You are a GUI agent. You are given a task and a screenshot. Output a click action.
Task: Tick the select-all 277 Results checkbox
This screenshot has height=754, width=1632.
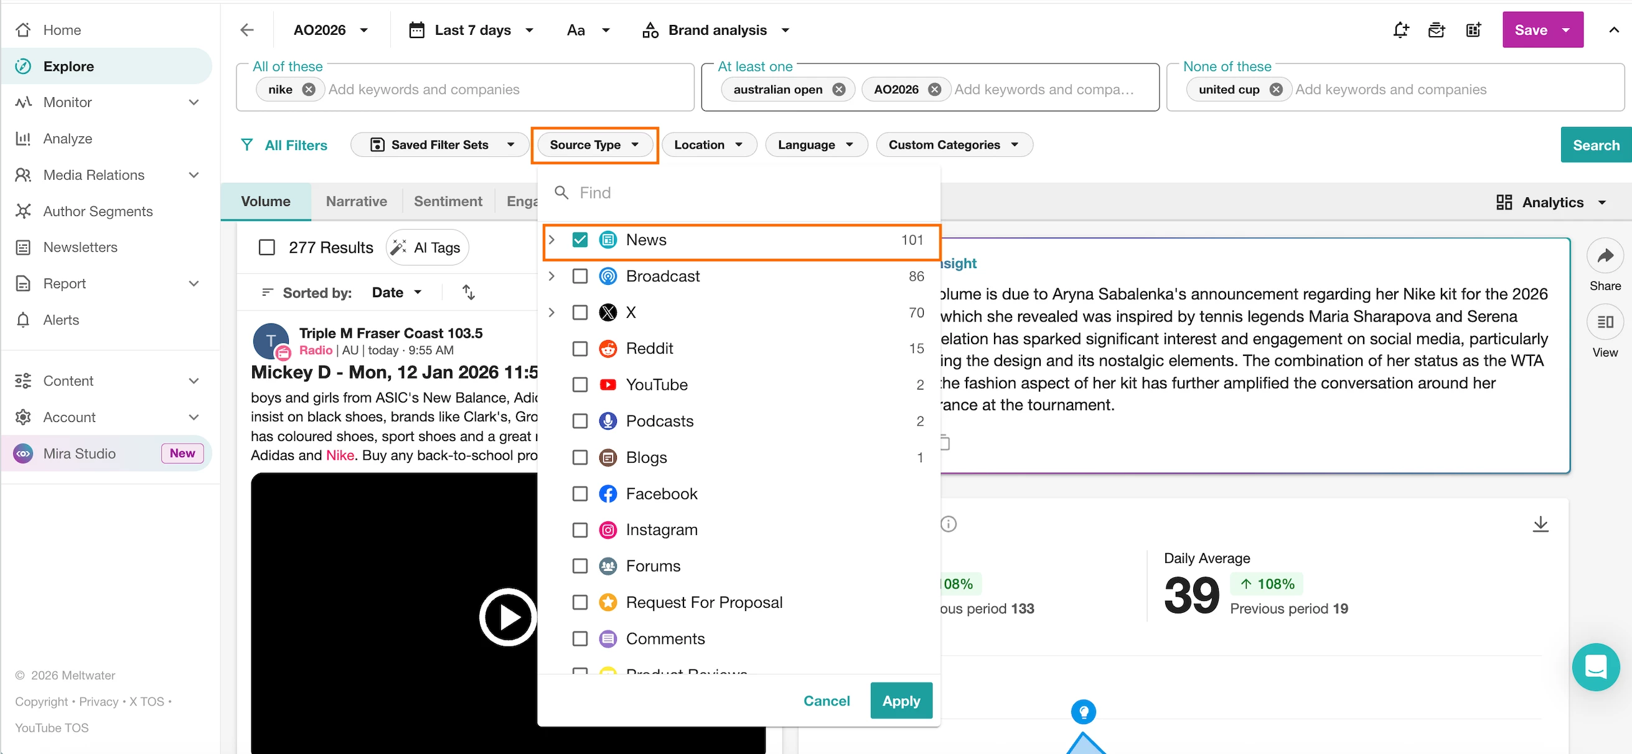point(267,248)
